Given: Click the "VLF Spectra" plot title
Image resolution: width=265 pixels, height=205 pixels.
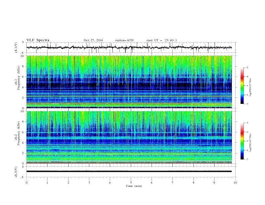Looking at the screenshot, I should (x=38, y=40).
